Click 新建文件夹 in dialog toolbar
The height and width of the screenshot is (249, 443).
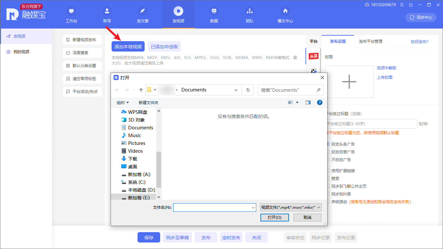[x=149, y=102]
